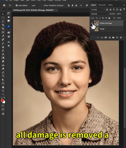Toggle lock transparent pixels
Screen dimensions: 126x148
pyautogui.click(x=97, y=18)
